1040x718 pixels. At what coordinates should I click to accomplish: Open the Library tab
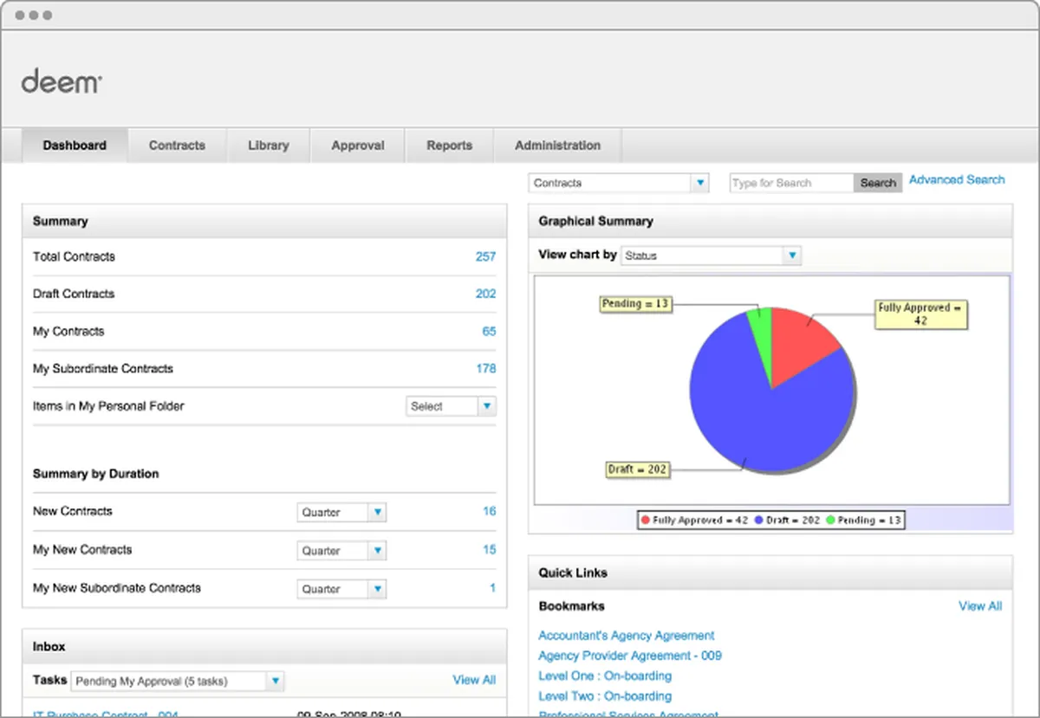(x=268, y=146)
